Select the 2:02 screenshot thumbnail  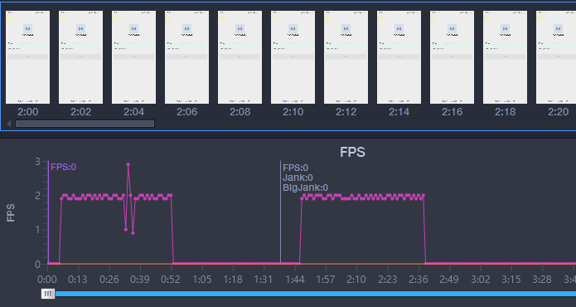pos(81,57)
